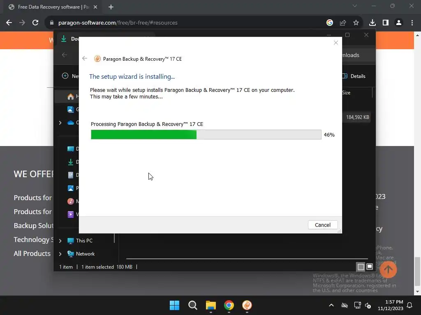Viewport: 421px width, 315px height.
Task: Open Google Chrome from taskbar
Action: click(x=229, y=305)
